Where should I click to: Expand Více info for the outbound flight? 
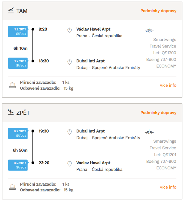point(168,85)
